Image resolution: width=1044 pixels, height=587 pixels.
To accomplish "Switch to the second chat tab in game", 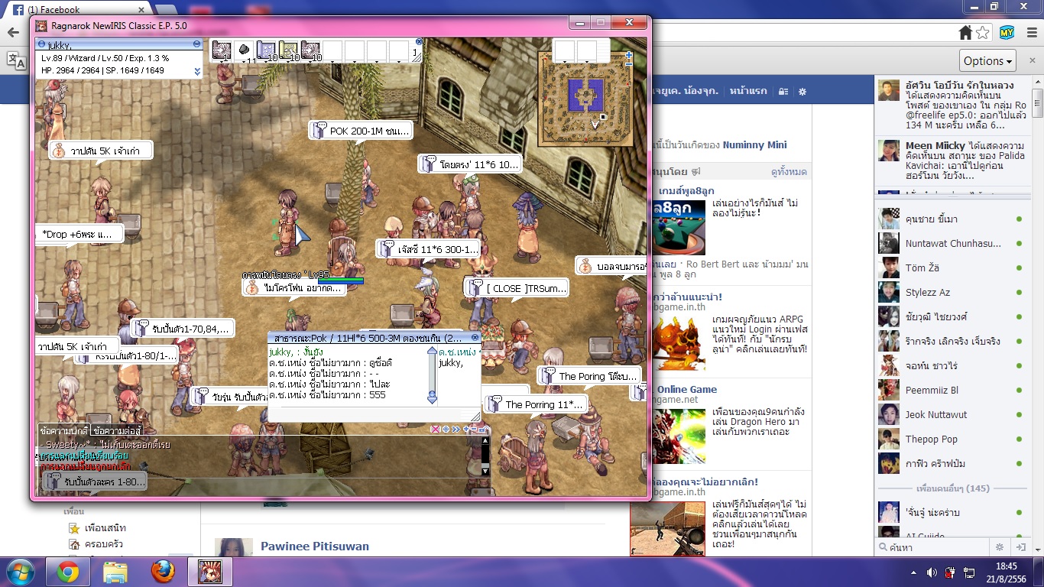I will (117, 430).
